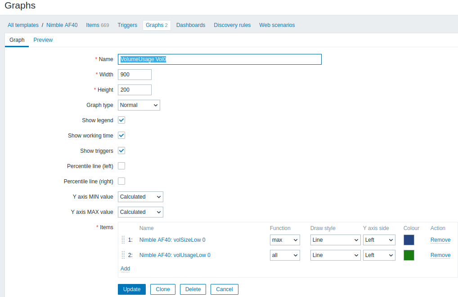Viewport: 458px width, 297px height.
Task: Enable Percentile line (right) checkbox
Action: click(121, 182)
